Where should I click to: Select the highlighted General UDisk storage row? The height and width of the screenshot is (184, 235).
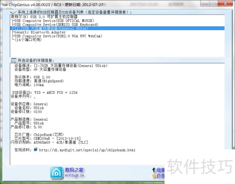pos(117,28)
